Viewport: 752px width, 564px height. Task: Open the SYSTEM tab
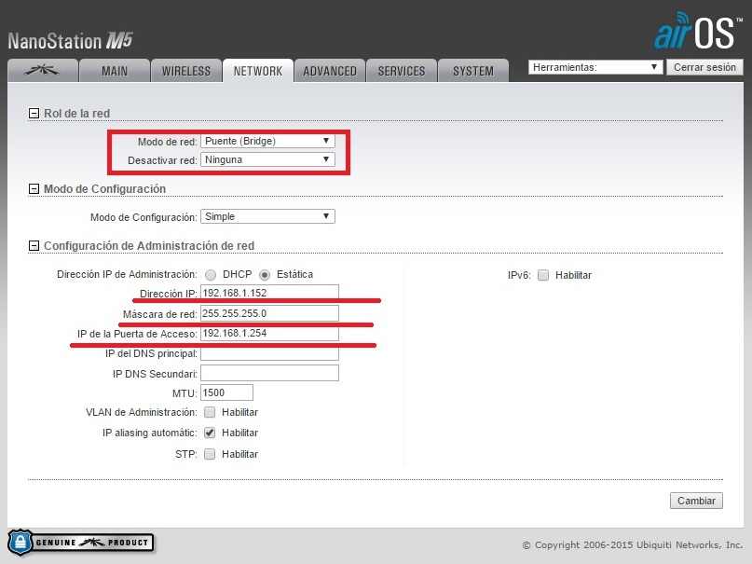tap(473, 71)
